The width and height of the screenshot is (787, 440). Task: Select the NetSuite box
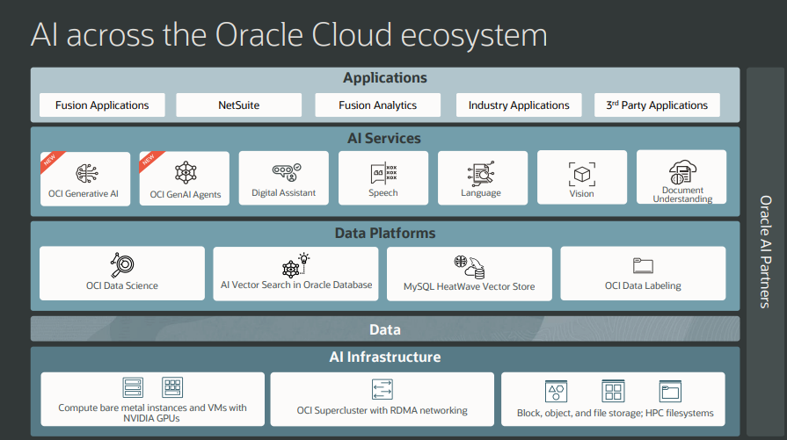(x=239, y=105)
